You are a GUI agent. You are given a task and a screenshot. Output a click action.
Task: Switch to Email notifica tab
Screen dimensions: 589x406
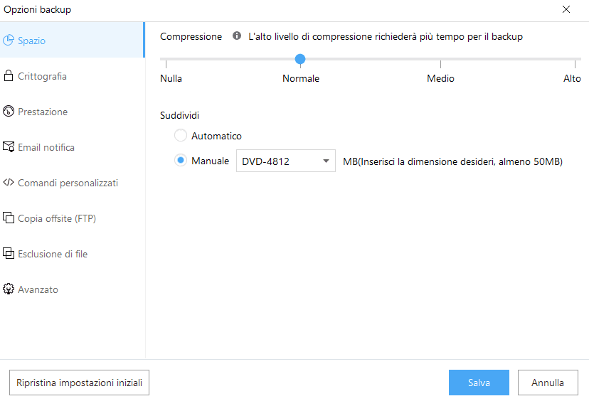pyautogui.click(x=46, y=147)
